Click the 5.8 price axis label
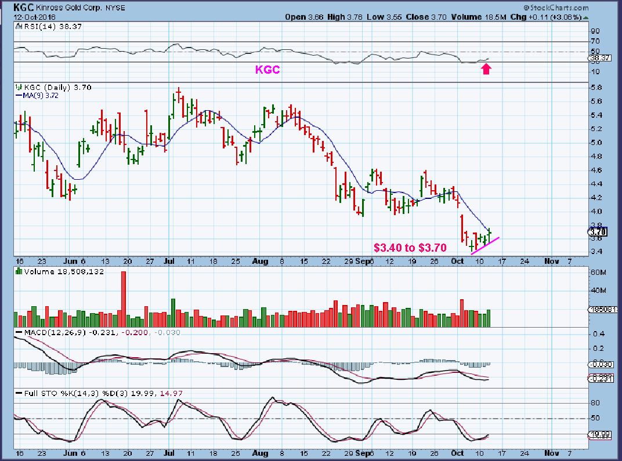Image resolution: width=622 pixels, height=461 pixels. pos(597,87)
